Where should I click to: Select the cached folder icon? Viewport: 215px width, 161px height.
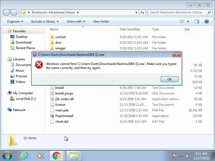pyautogui.click(x=52, y=37)
